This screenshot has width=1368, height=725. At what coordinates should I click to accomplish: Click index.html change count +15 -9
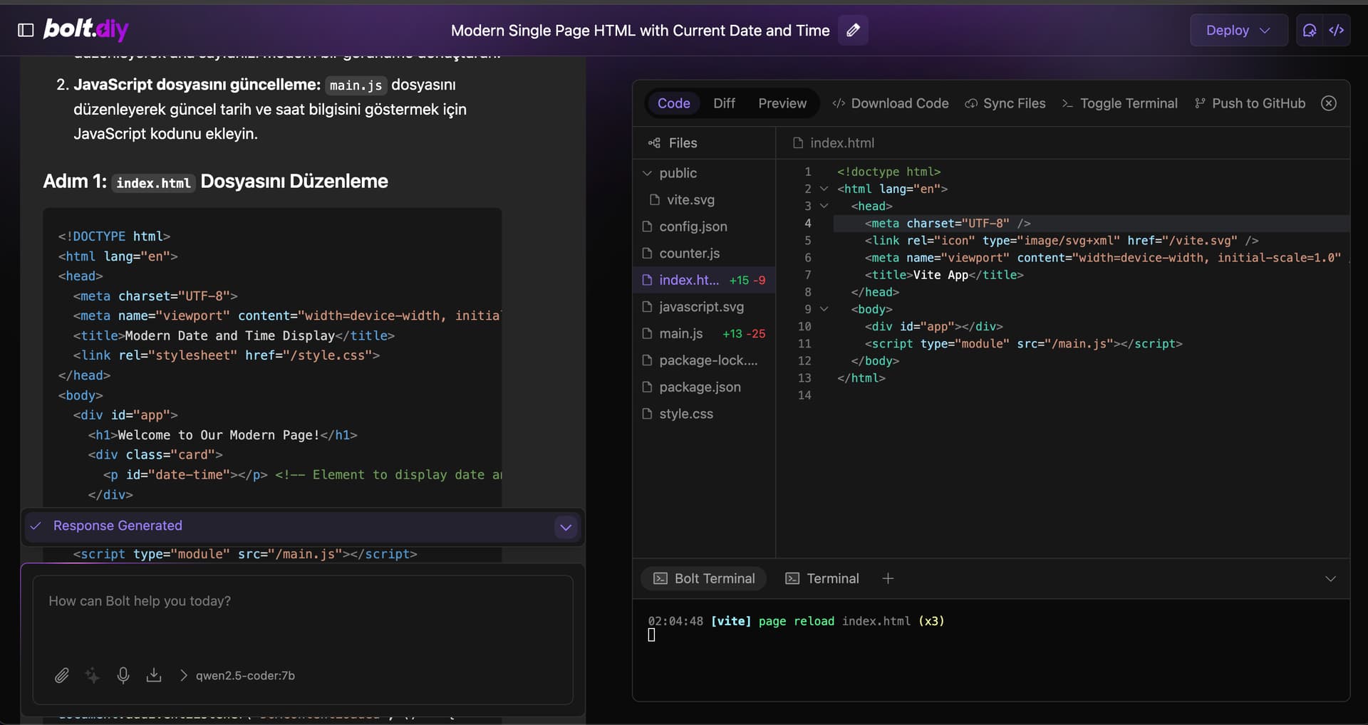coord(747,281)
